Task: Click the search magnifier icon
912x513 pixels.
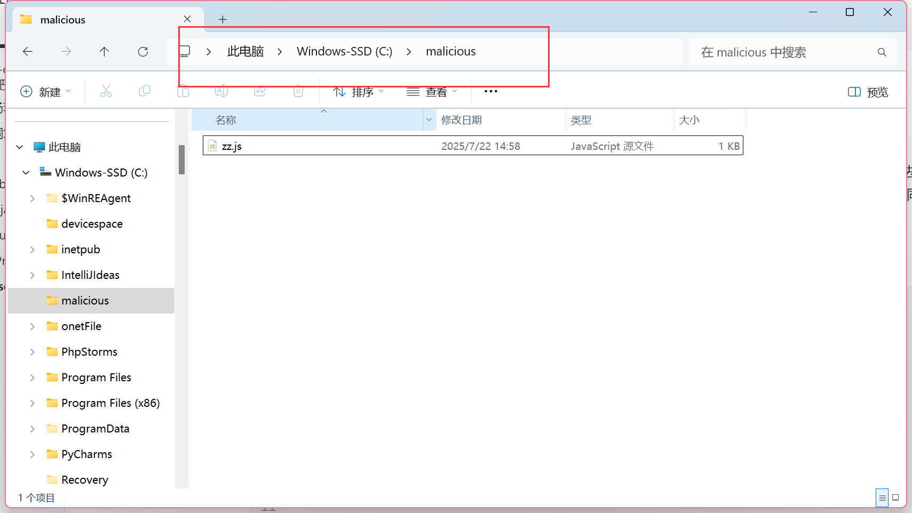Action: click(x=882, y=52)
